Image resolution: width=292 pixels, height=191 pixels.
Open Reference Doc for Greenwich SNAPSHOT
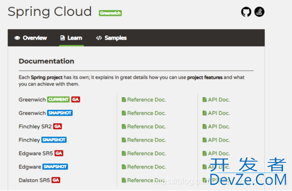pos(144,113)
